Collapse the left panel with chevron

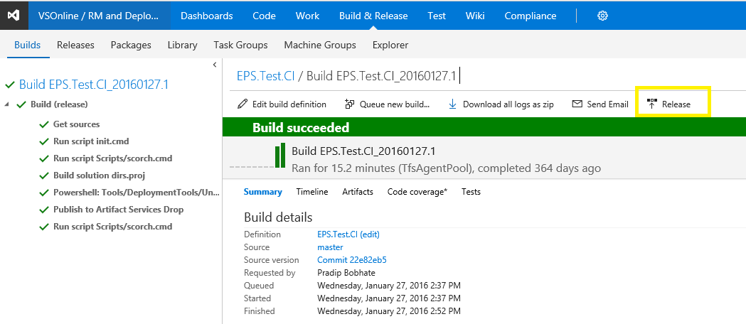215,65
